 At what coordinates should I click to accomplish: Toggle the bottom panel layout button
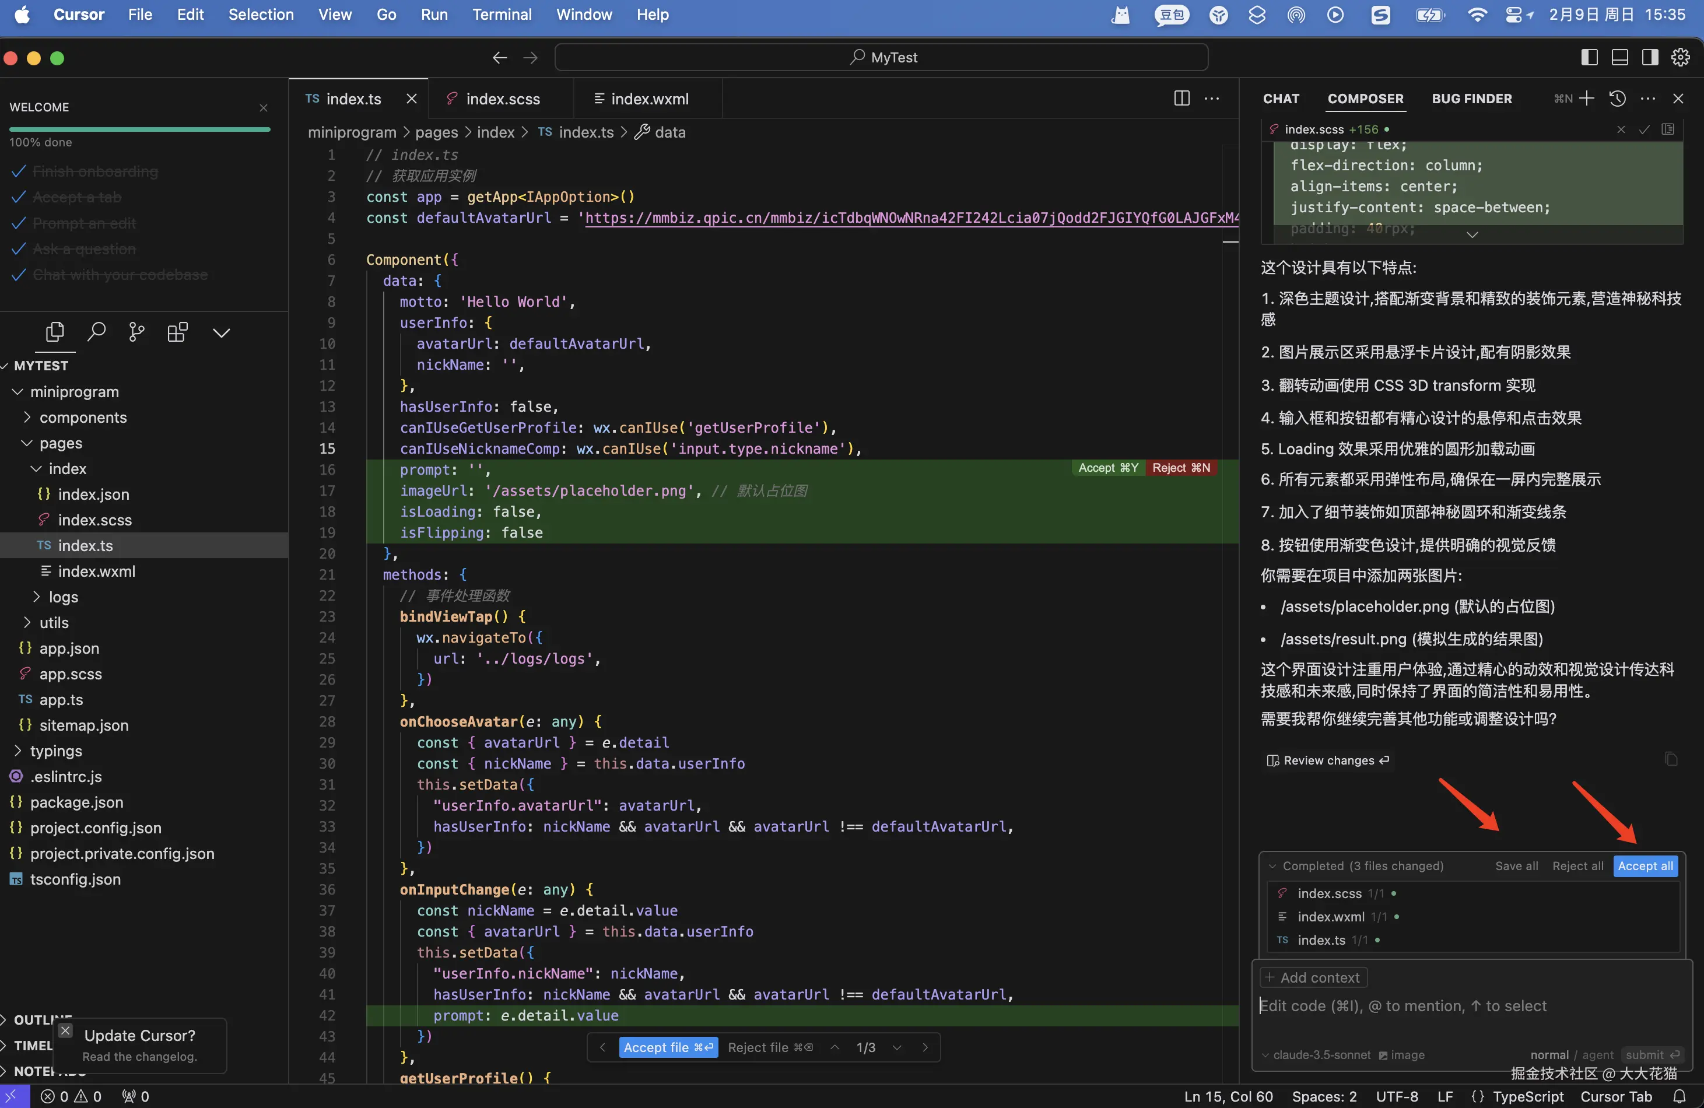pyautogui.click(x=1619, y=57)
